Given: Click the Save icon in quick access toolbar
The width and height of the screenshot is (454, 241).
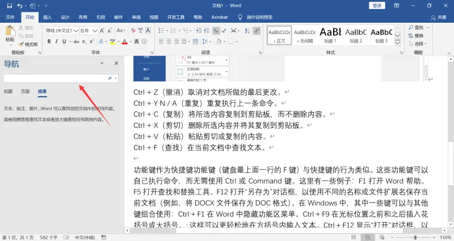Looking at the screenshot, I should coord(10,6).
